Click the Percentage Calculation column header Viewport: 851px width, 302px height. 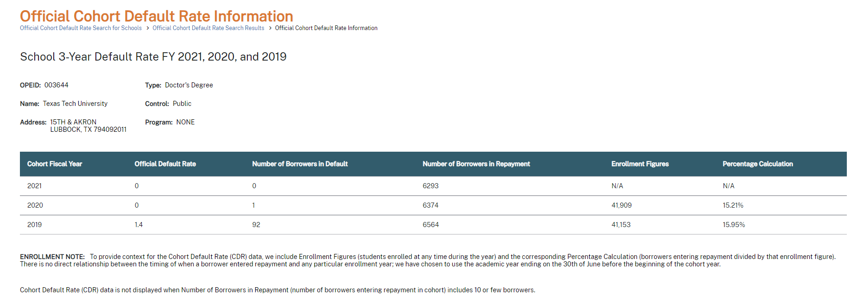(757, 164)
